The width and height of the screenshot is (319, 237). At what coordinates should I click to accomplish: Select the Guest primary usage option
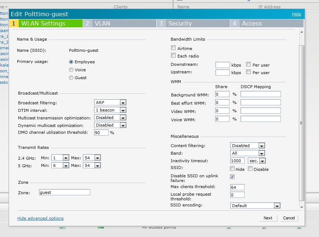(x=71, y=78)
